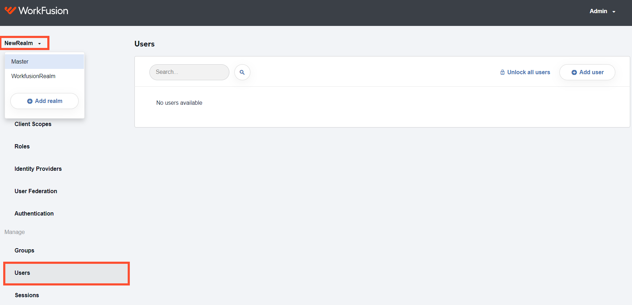This screenshot has width=632, height=305.
Task: Click the Add realm button
Action: point(44,101)
